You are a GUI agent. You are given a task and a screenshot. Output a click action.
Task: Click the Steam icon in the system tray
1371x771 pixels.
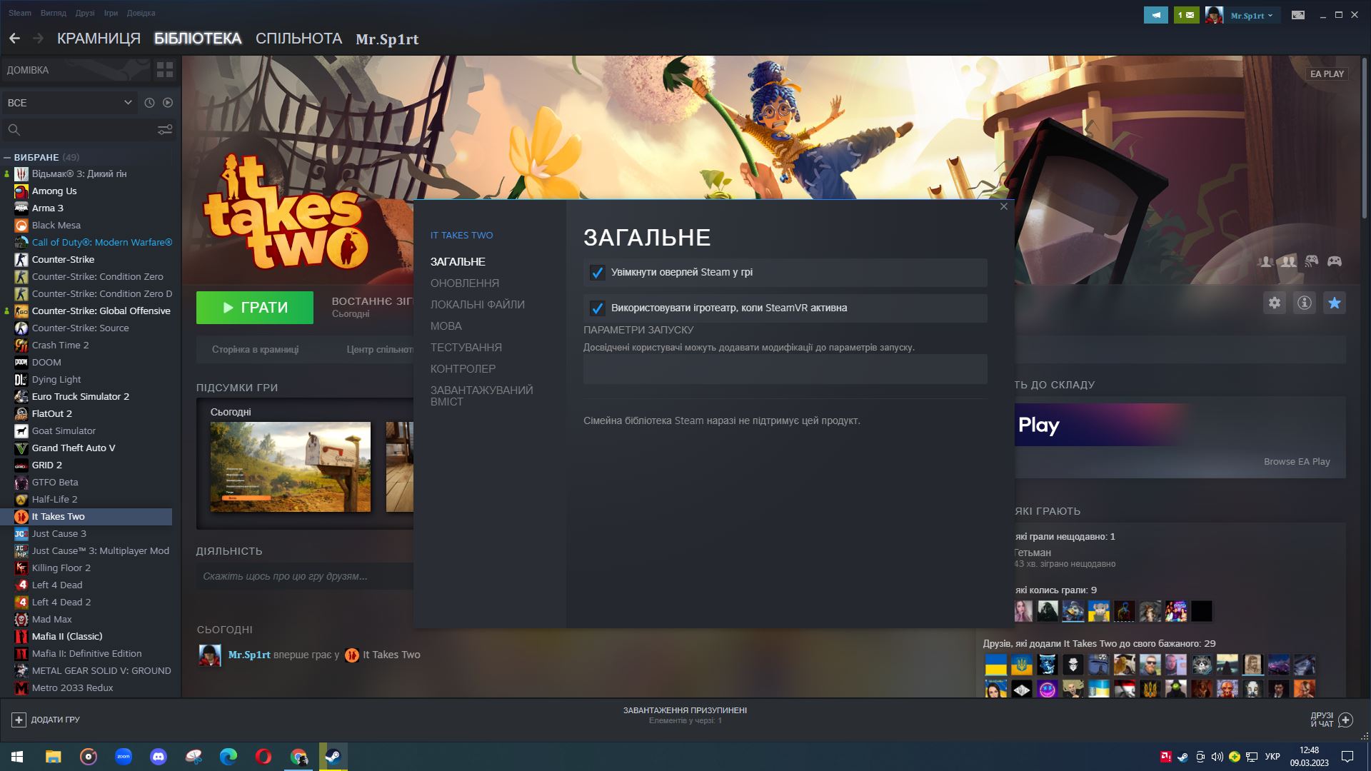[x=1182, y=757]
